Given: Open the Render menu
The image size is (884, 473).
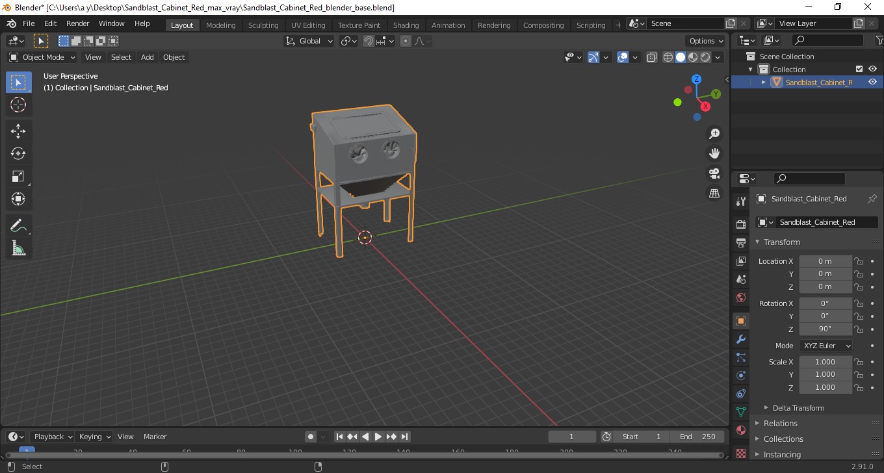Looking at the screenshot, I should pos(77,23).
